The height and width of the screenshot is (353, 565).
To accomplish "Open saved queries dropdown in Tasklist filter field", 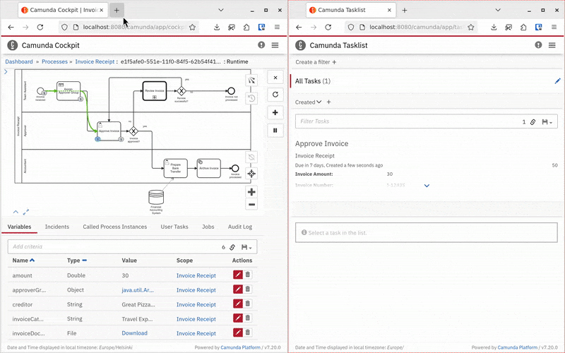I will pyautogui.click(x=547, y=121).
